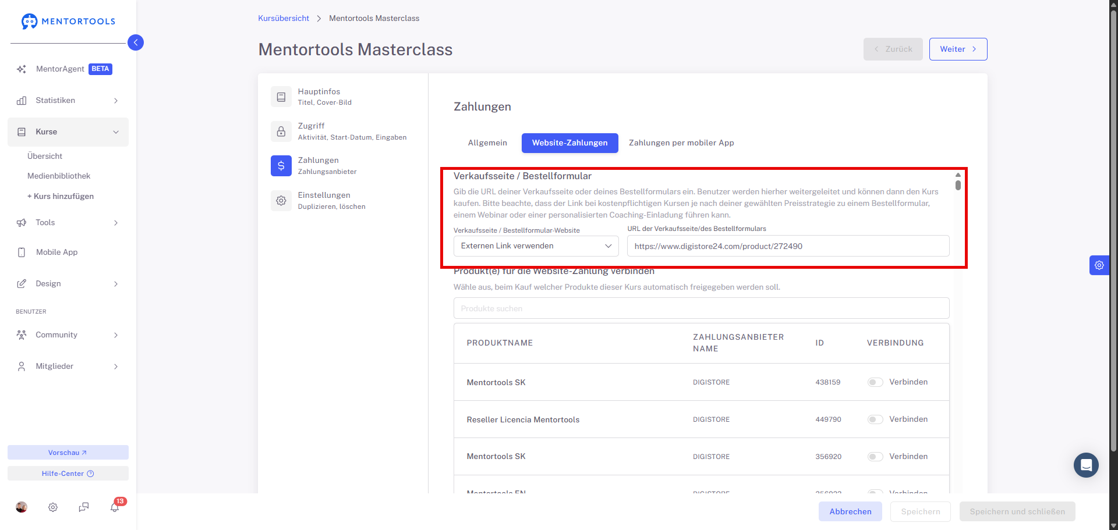Click the Zurück button
The image size is (1118, 530).
pyautogui.click(x=893, y=49)
